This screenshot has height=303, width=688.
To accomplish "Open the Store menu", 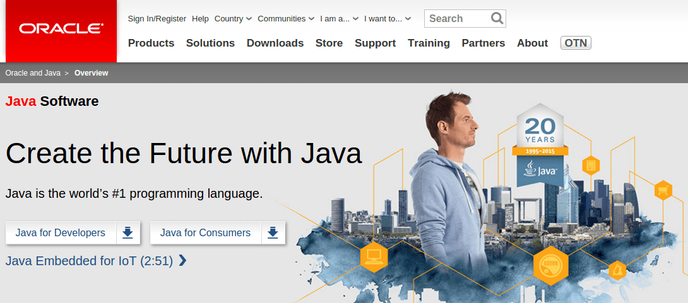I will pos(329,43).
